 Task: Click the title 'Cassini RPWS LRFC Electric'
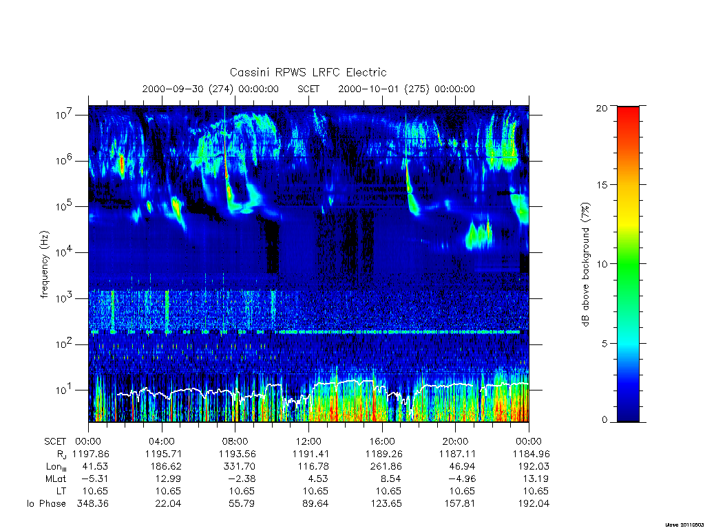point(308,73)
